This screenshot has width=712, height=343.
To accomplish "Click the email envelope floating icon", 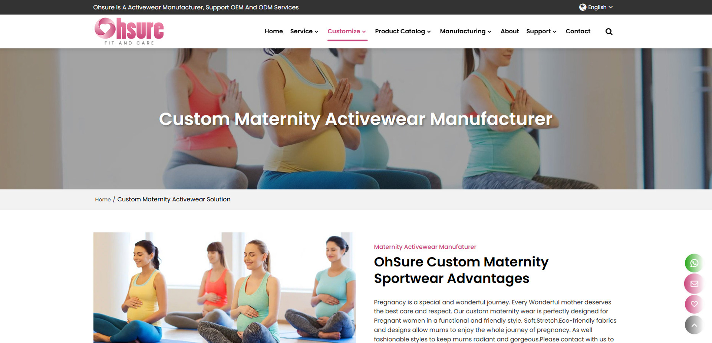I will coord(694,284).
